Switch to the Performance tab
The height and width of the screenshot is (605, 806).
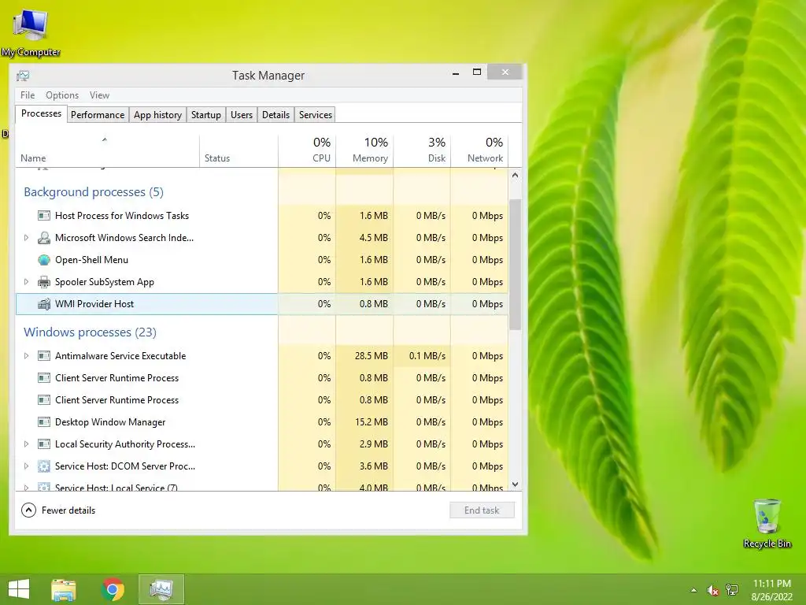click(x=98, y=115)
